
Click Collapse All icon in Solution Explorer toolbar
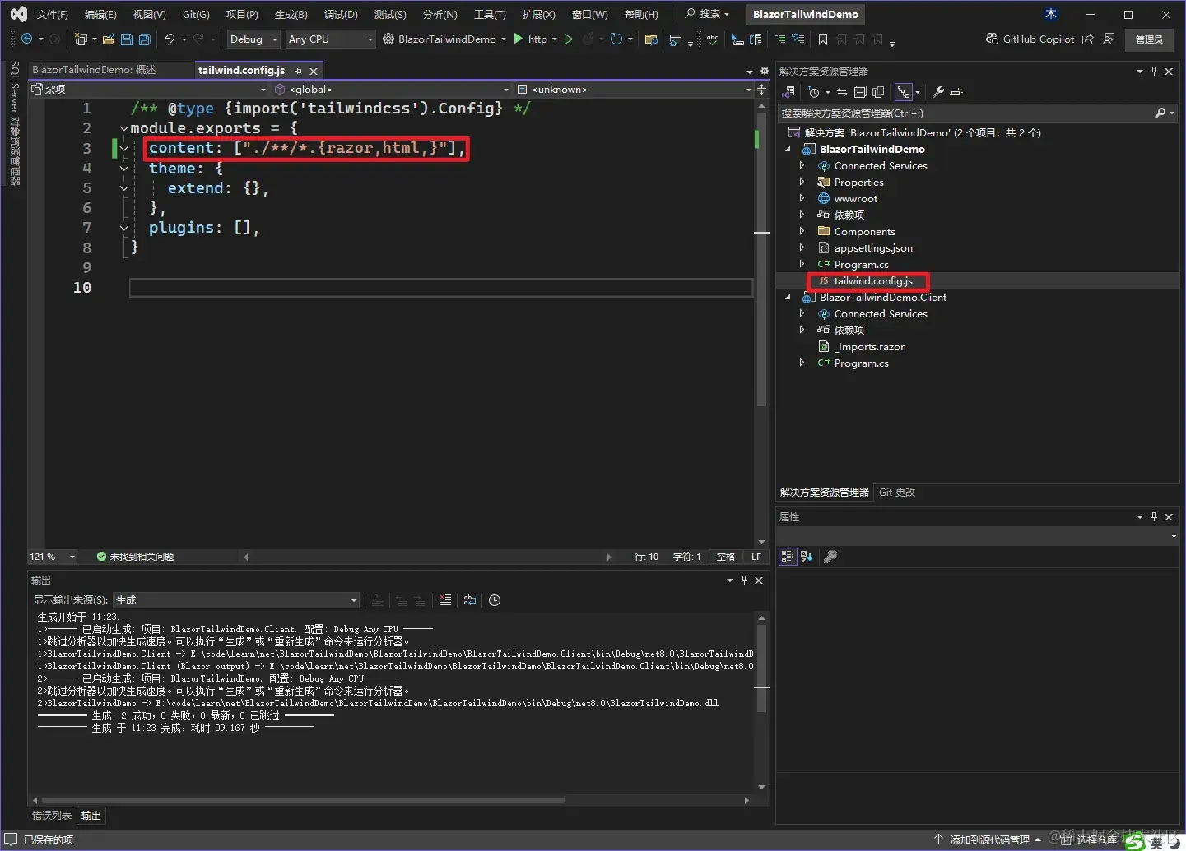(860, 92)
